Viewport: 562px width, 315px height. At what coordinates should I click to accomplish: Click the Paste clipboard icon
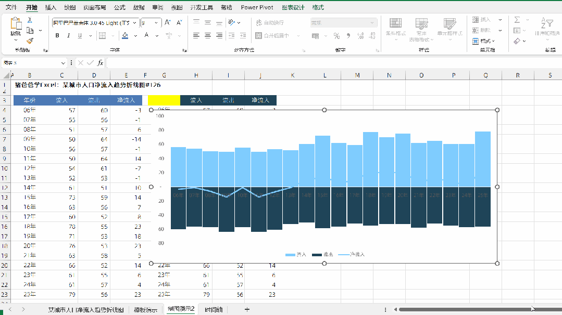(16, 23)
